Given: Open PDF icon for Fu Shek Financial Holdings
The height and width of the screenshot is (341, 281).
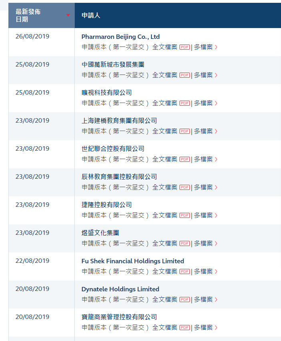Looking at the screenshot, I should tap(184, 271).
